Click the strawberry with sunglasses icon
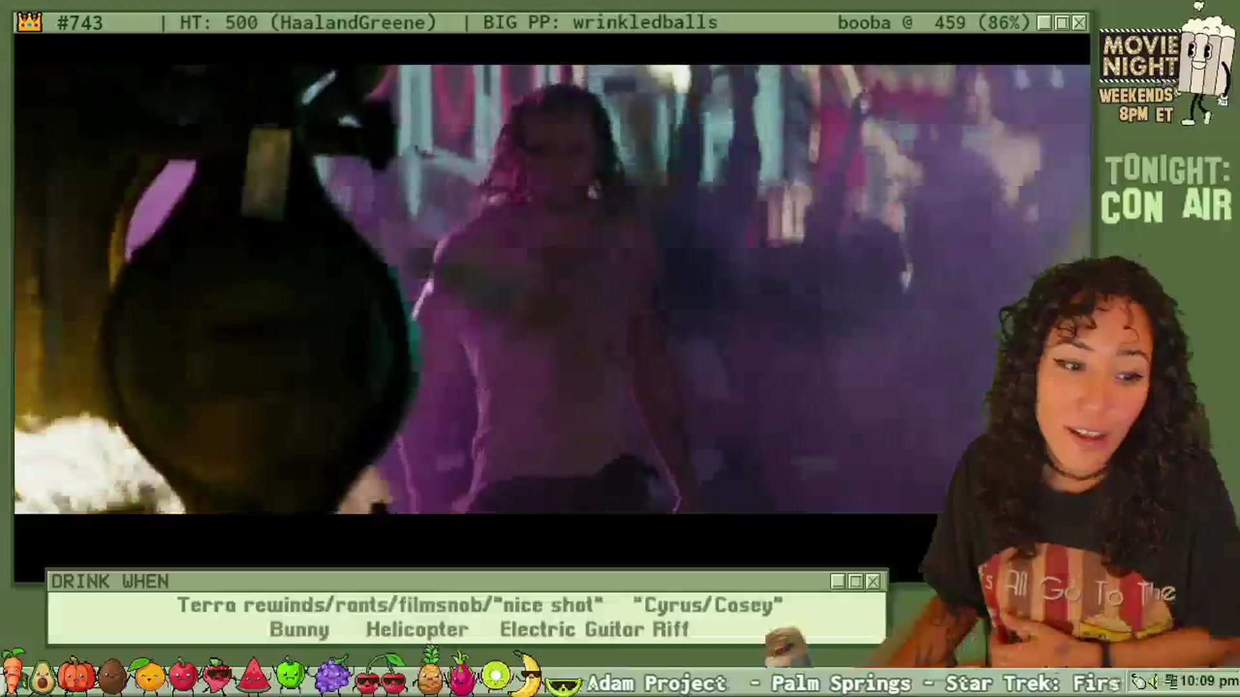Viewport: 1240px width, 697px height. [218, 676]
